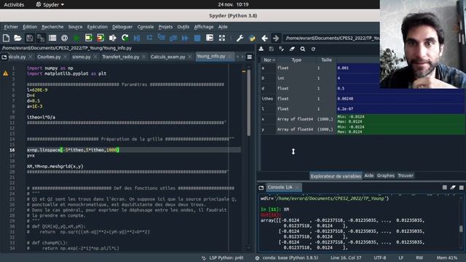Click the @ symbol toolbar icon
Image resolution: width=466 pixels, height=262 pixels.
pos(64,38)
